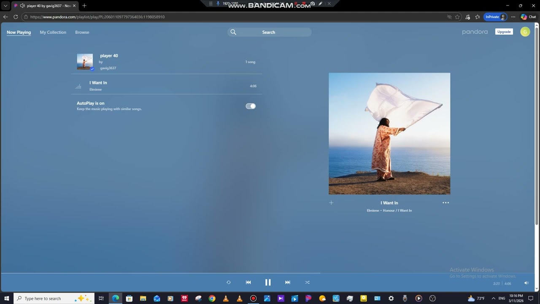Go to the Browse tab

[x=82, y=32]
